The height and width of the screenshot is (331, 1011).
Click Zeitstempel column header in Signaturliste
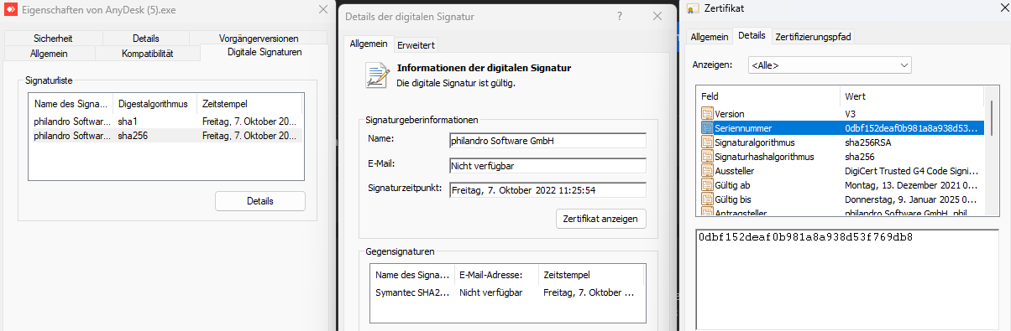[249, 104]
